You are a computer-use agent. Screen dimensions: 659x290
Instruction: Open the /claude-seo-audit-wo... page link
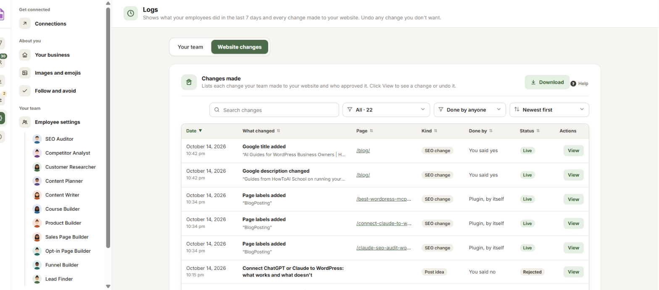point(384,248)
